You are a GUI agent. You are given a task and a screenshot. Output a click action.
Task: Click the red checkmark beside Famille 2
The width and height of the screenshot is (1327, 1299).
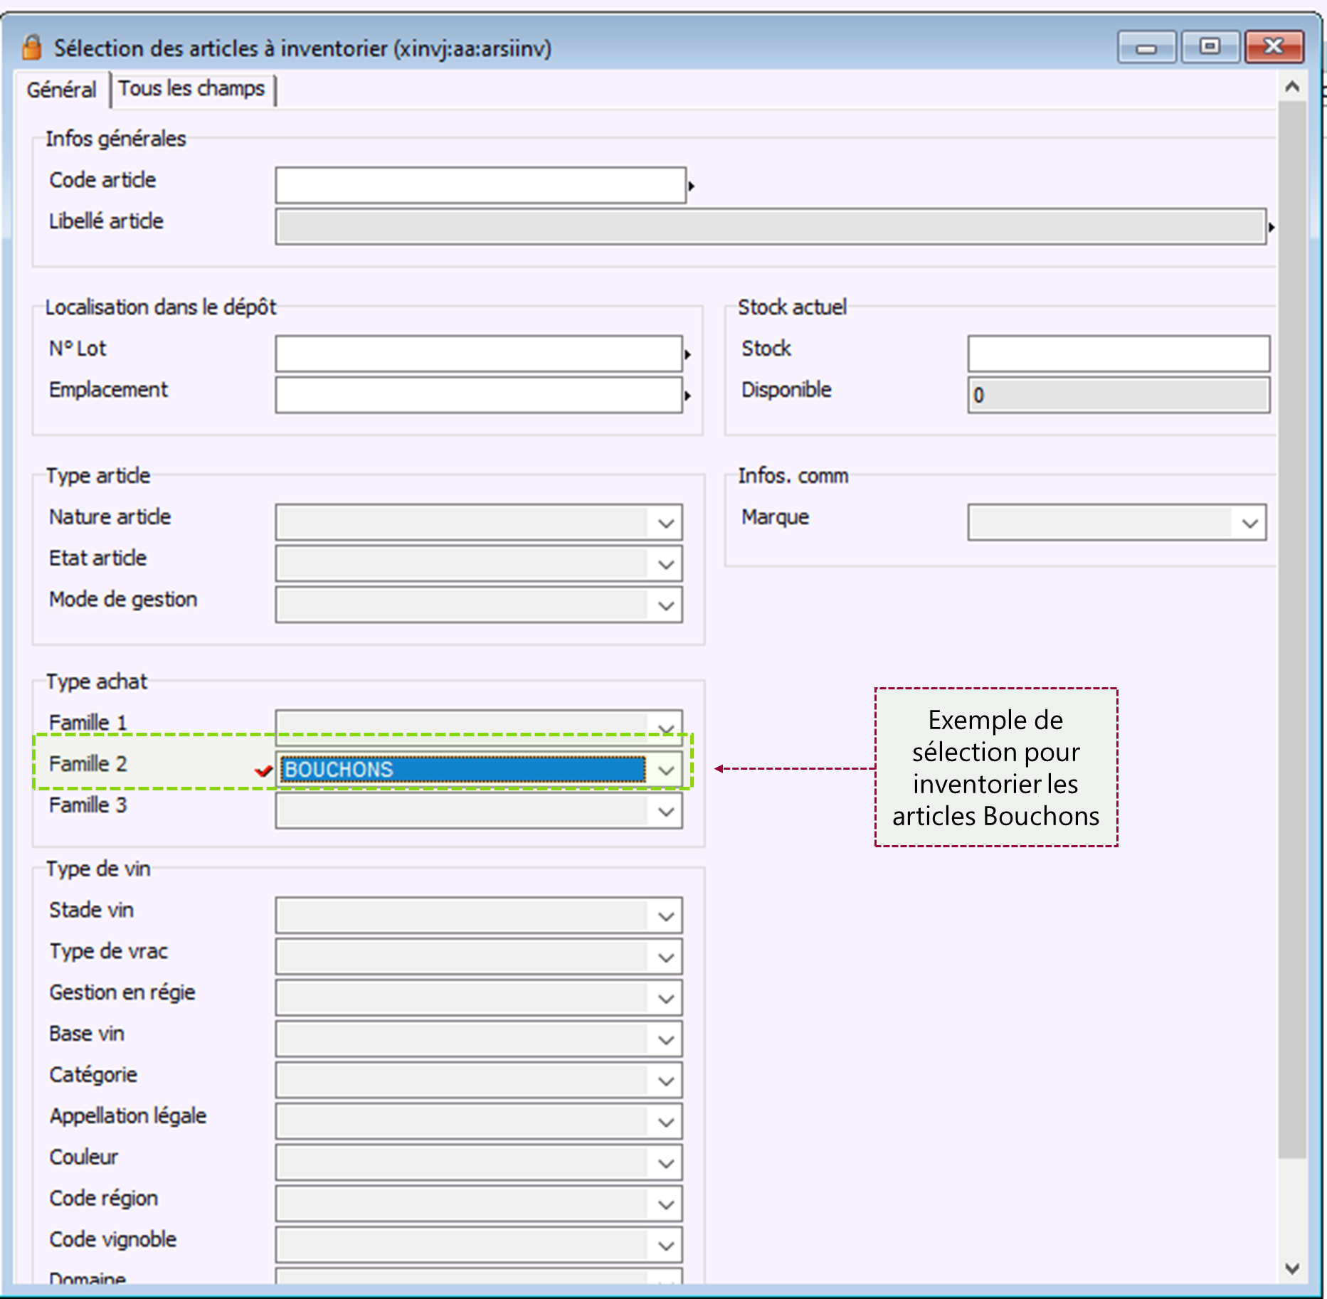click(263, 770)
